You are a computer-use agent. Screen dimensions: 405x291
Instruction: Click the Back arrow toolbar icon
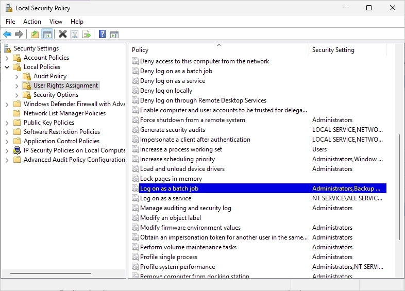[x=7, y=34]
